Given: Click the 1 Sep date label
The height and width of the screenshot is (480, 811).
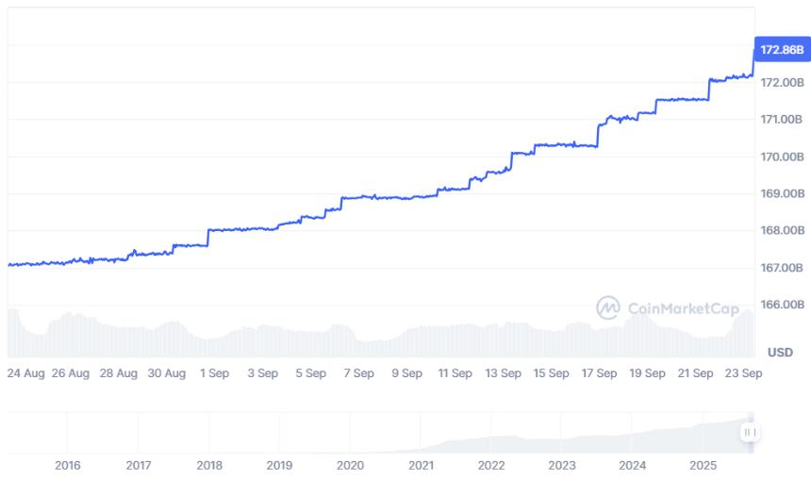Looking at the screenshot, I should coord(213,373).
